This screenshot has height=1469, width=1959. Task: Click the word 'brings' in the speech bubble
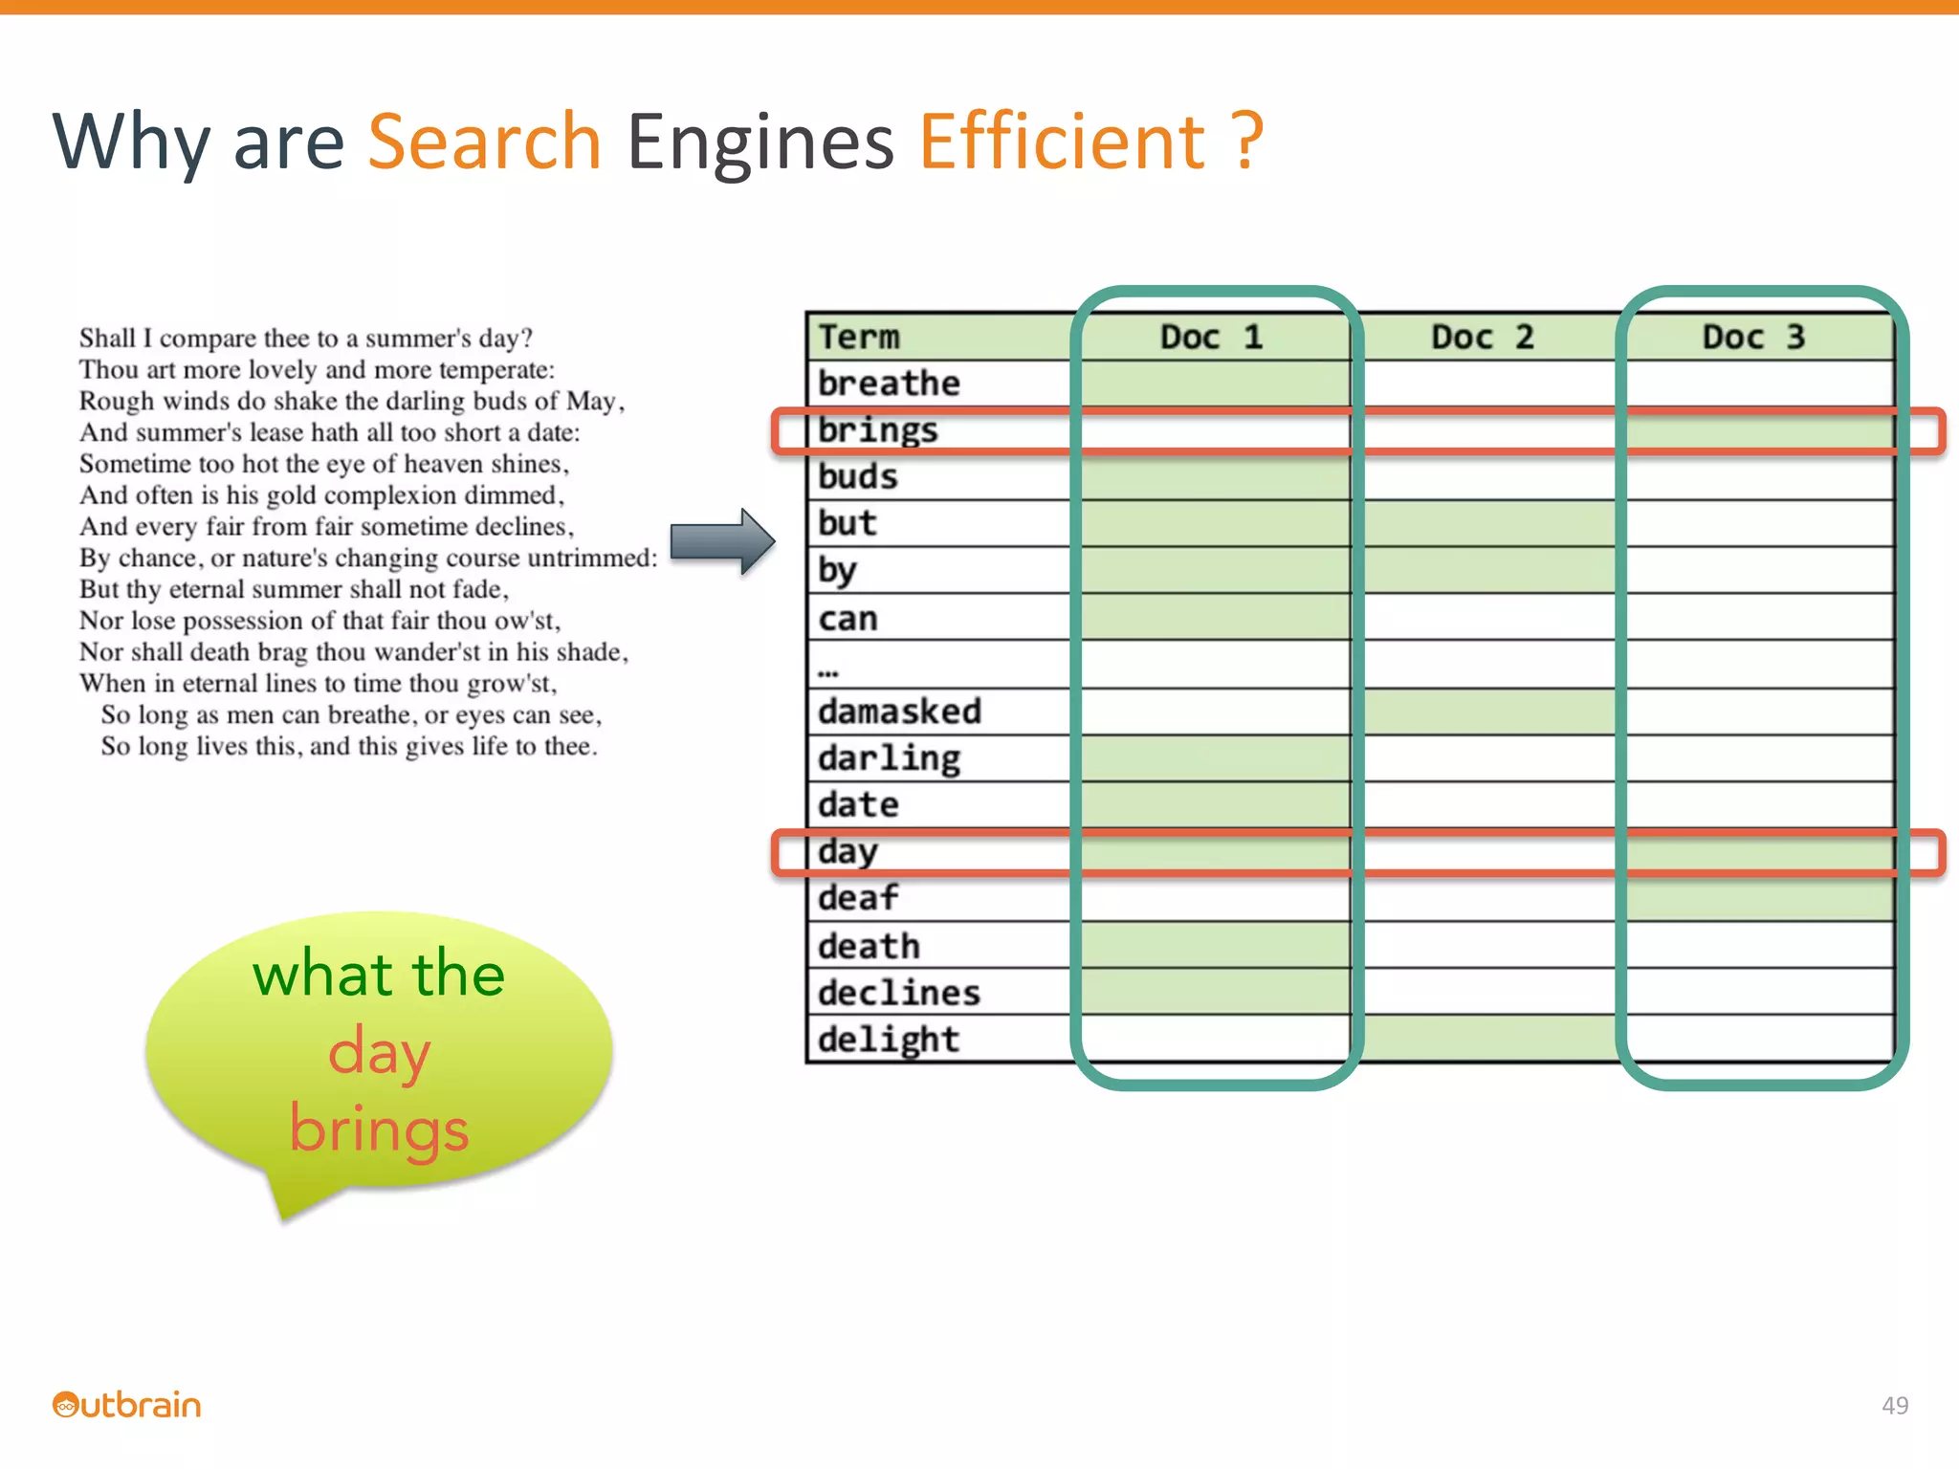(x=379, y=1131)
